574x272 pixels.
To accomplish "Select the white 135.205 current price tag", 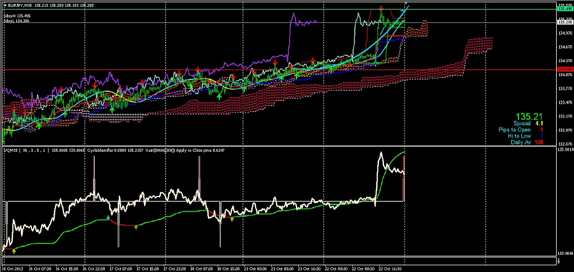I will pyautogui.click(x=564, y=22).
